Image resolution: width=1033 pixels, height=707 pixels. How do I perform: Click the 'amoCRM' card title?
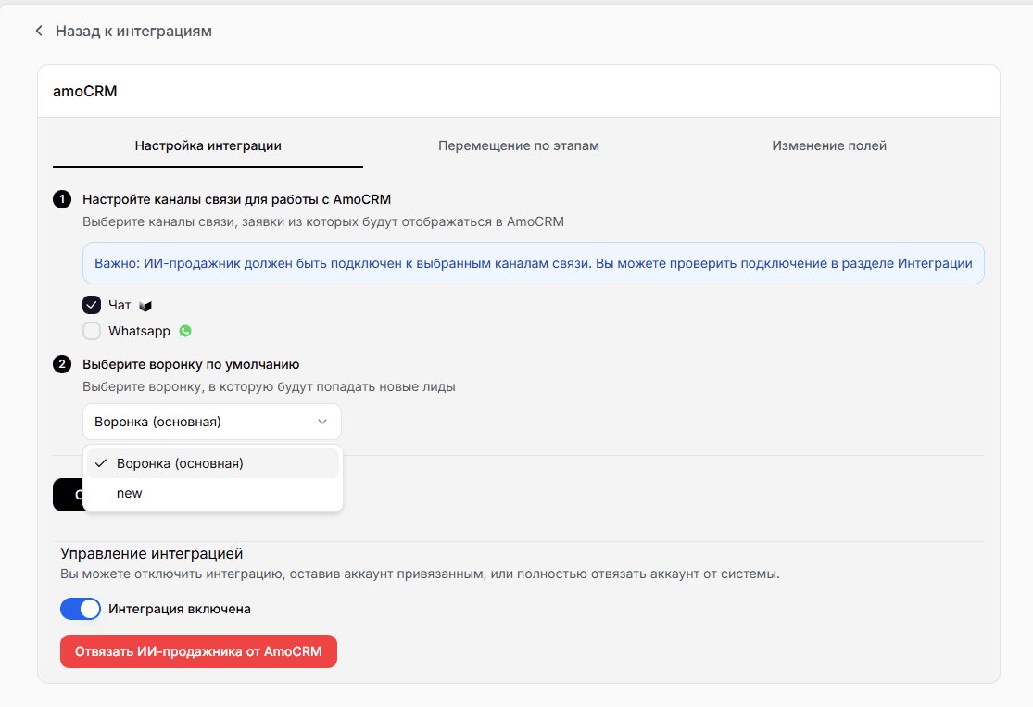pyautogui.click(x=85, y=91)
